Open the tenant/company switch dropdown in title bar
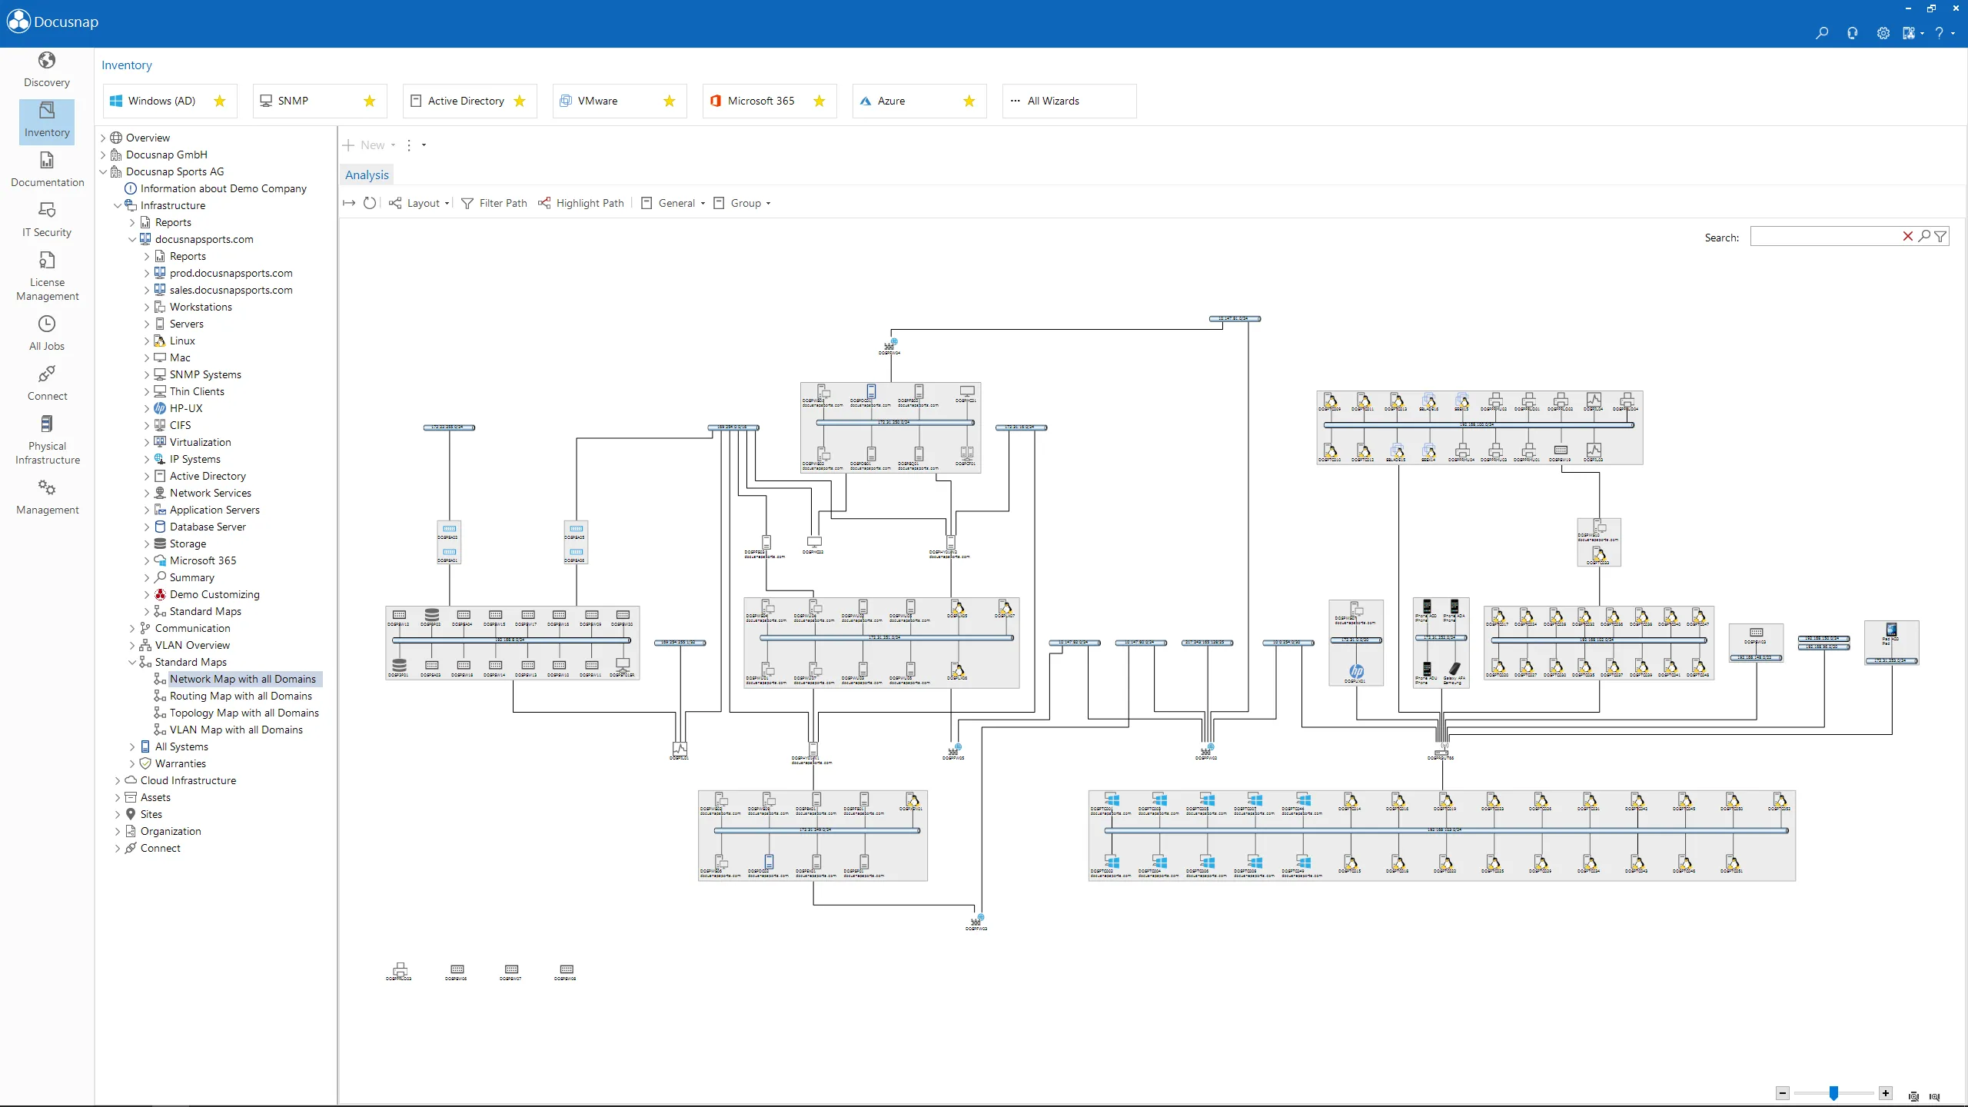The image size is (1968, 1107). 1913,33
